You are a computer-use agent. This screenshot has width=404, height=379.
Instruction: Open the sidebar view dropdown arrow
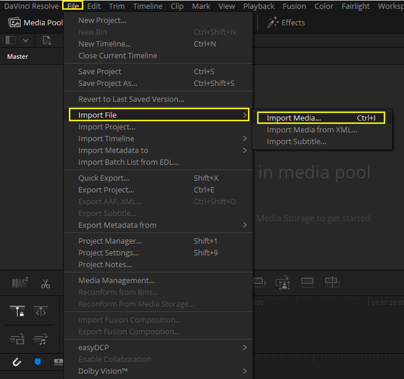[x=26, y=40]
